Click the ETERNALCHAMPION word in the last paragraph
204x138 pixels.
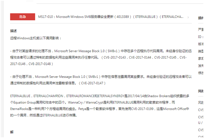point(48,96)
